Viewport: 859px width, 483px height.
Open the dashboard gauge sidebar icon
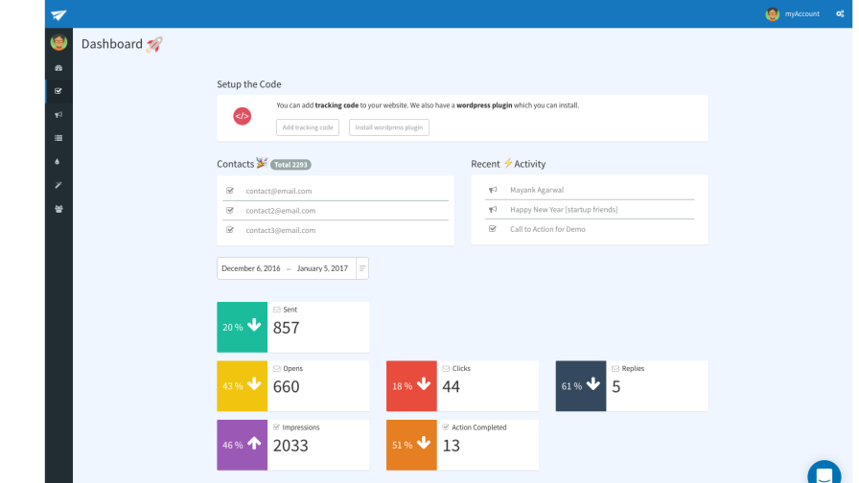(x=58, y=68)
